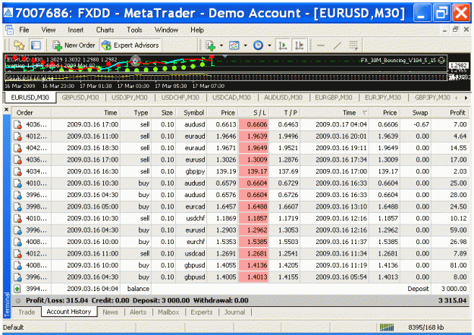Switch to the Alerts terminal tab
The width and height of the screenshot is (474, 335).
[138, 312]
